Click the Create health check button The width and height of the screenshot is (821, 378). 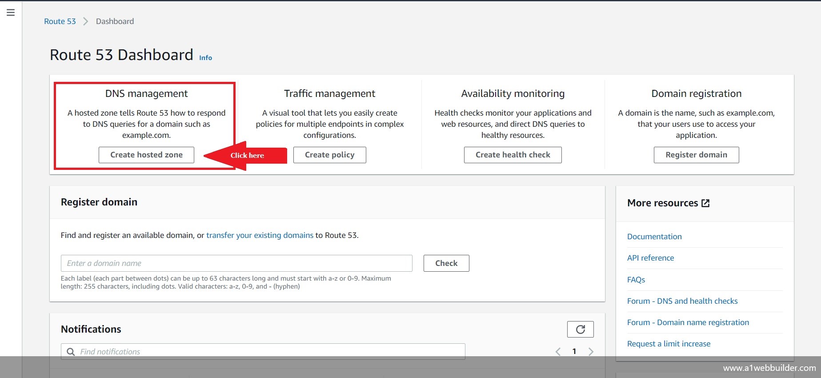(513, 155)
